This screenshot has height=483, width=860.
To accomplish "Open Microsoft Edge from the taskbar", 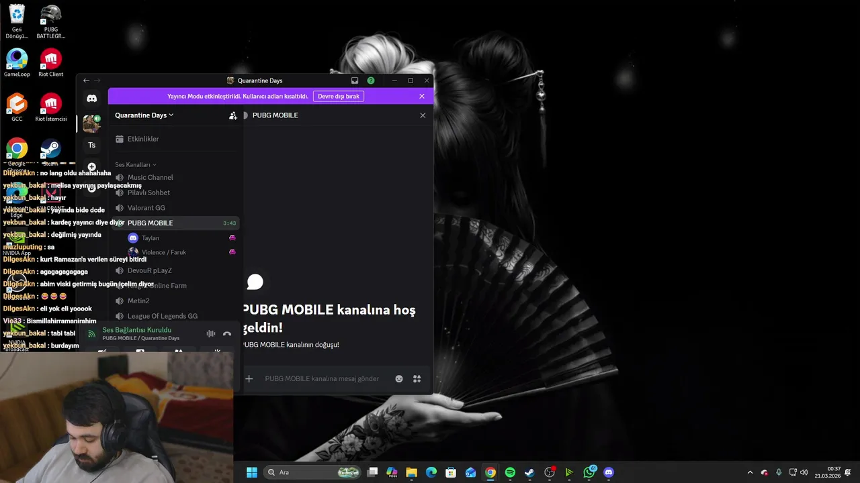I will click(431, 472).
